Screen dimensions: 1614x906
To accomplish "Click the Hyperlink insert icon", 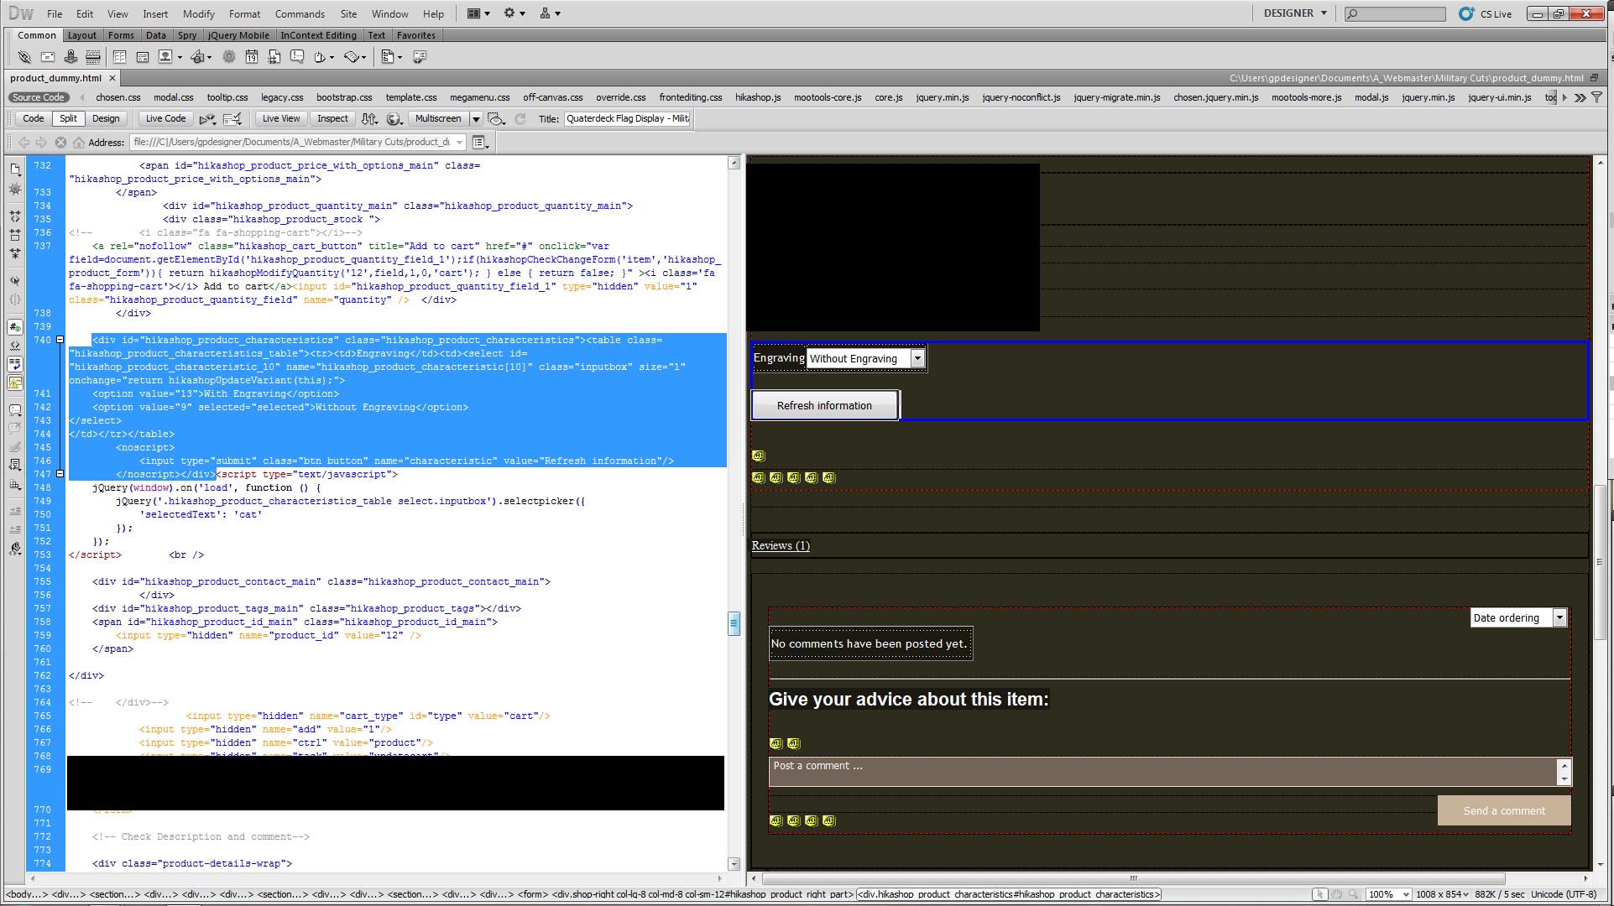I will pos(24,57).
